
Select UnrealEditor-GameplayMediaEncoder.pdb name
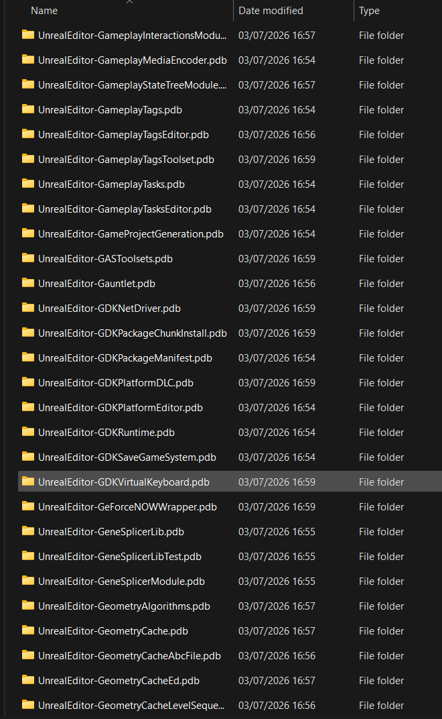click(133, 60)
